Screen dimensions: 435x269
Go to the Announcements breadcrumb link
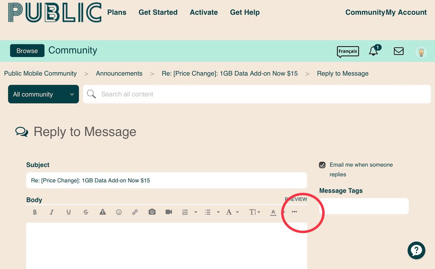point(119,73)
